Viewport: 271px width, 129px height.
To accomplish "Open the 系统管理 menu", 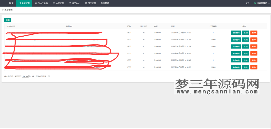I will coord(105,3).
